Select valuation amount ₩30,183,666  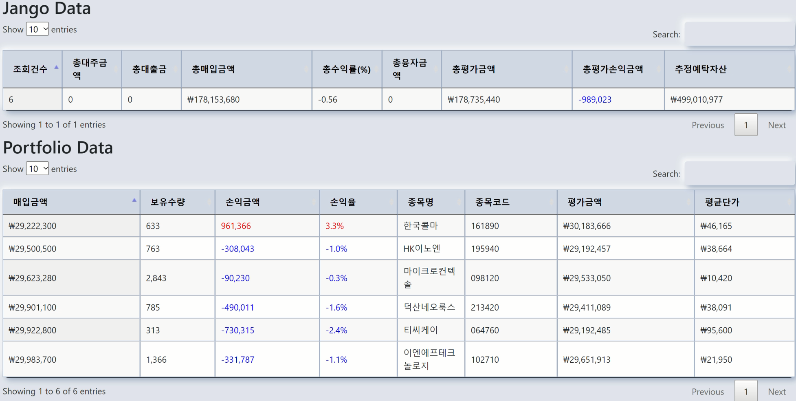626,226
